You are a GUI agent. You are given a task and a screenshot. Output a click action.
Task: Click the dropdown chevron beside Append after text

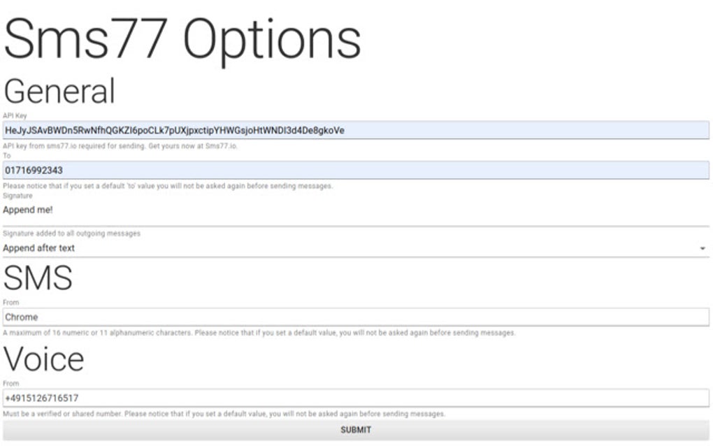coord(704,248)
